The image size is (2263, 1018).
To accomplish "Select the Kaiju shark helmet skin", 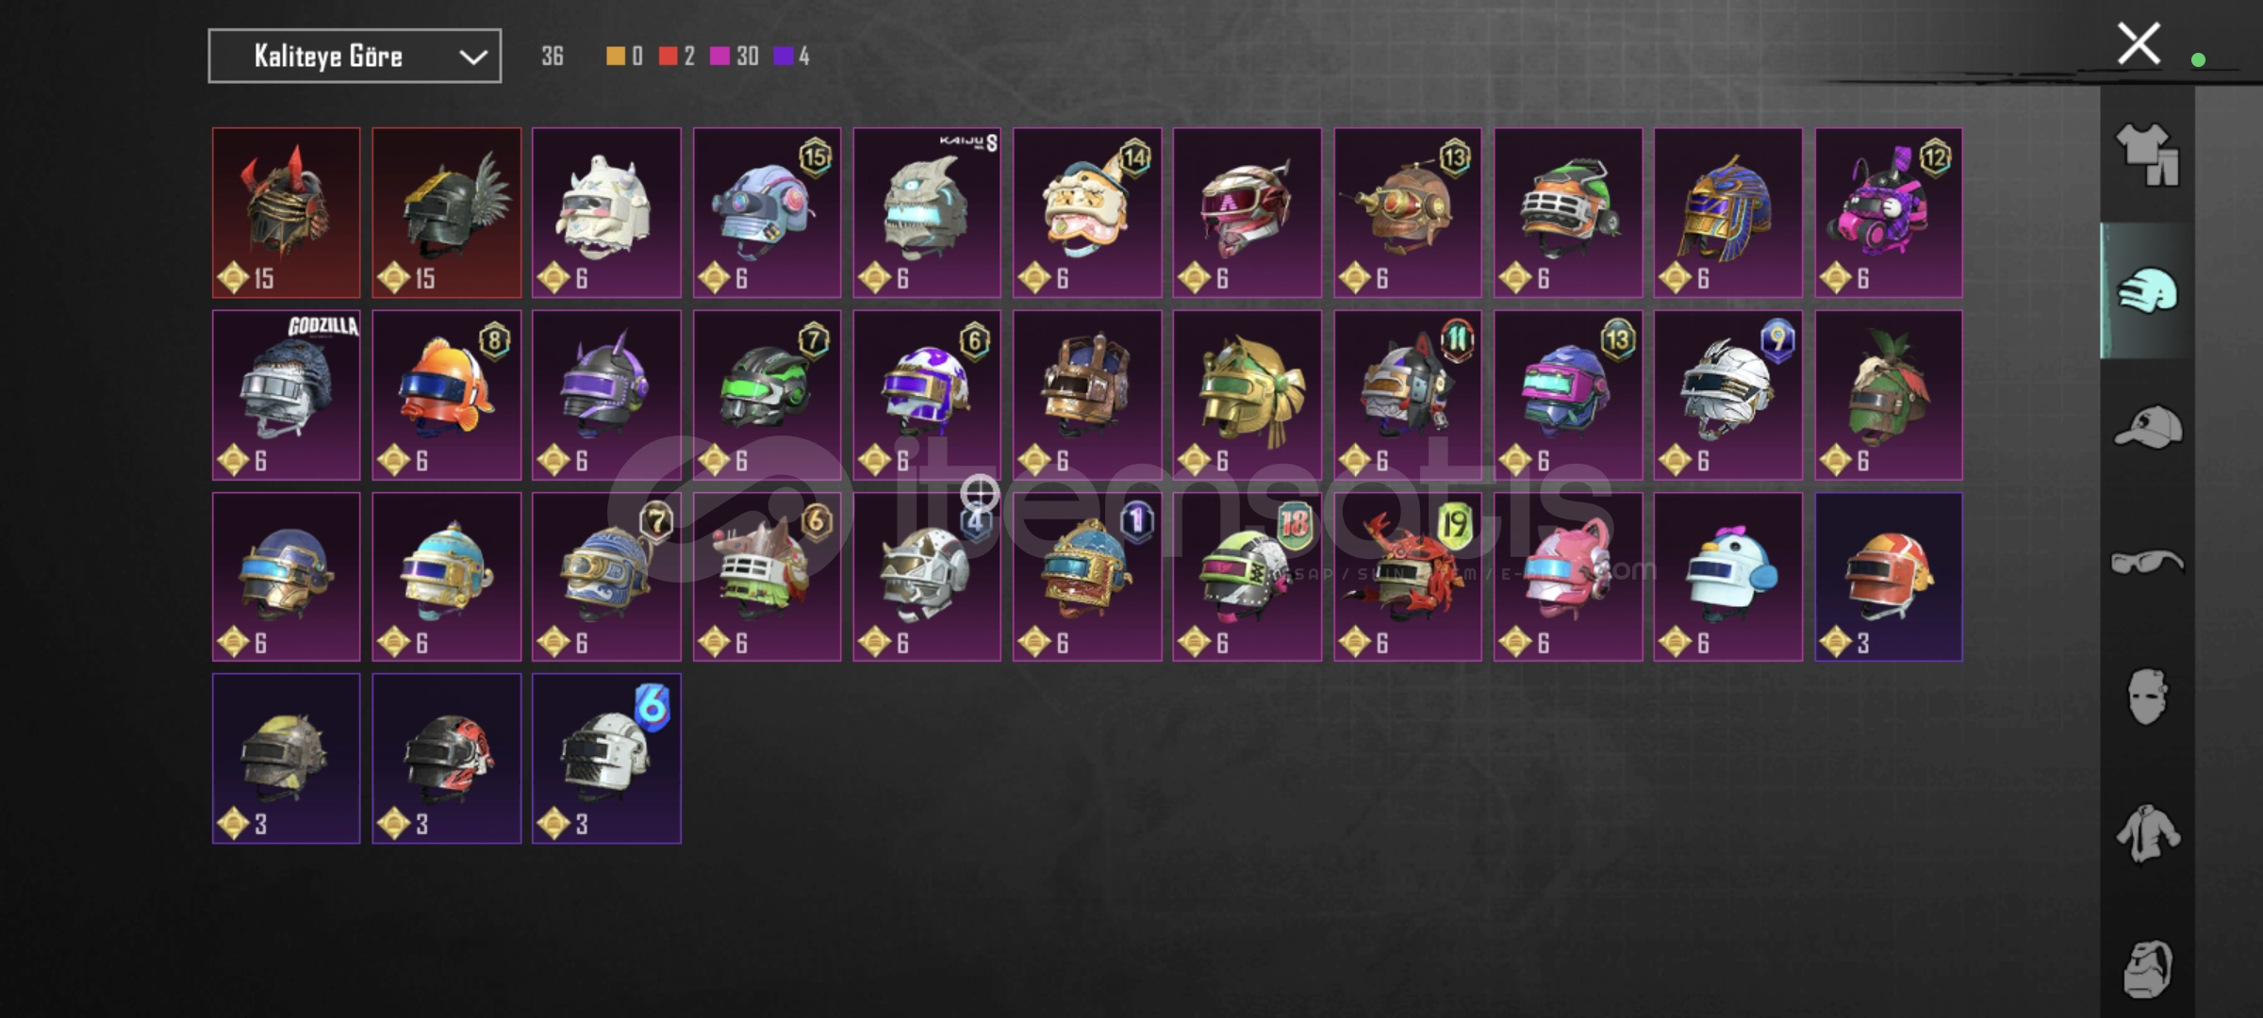I will click(x=927, y=213).
